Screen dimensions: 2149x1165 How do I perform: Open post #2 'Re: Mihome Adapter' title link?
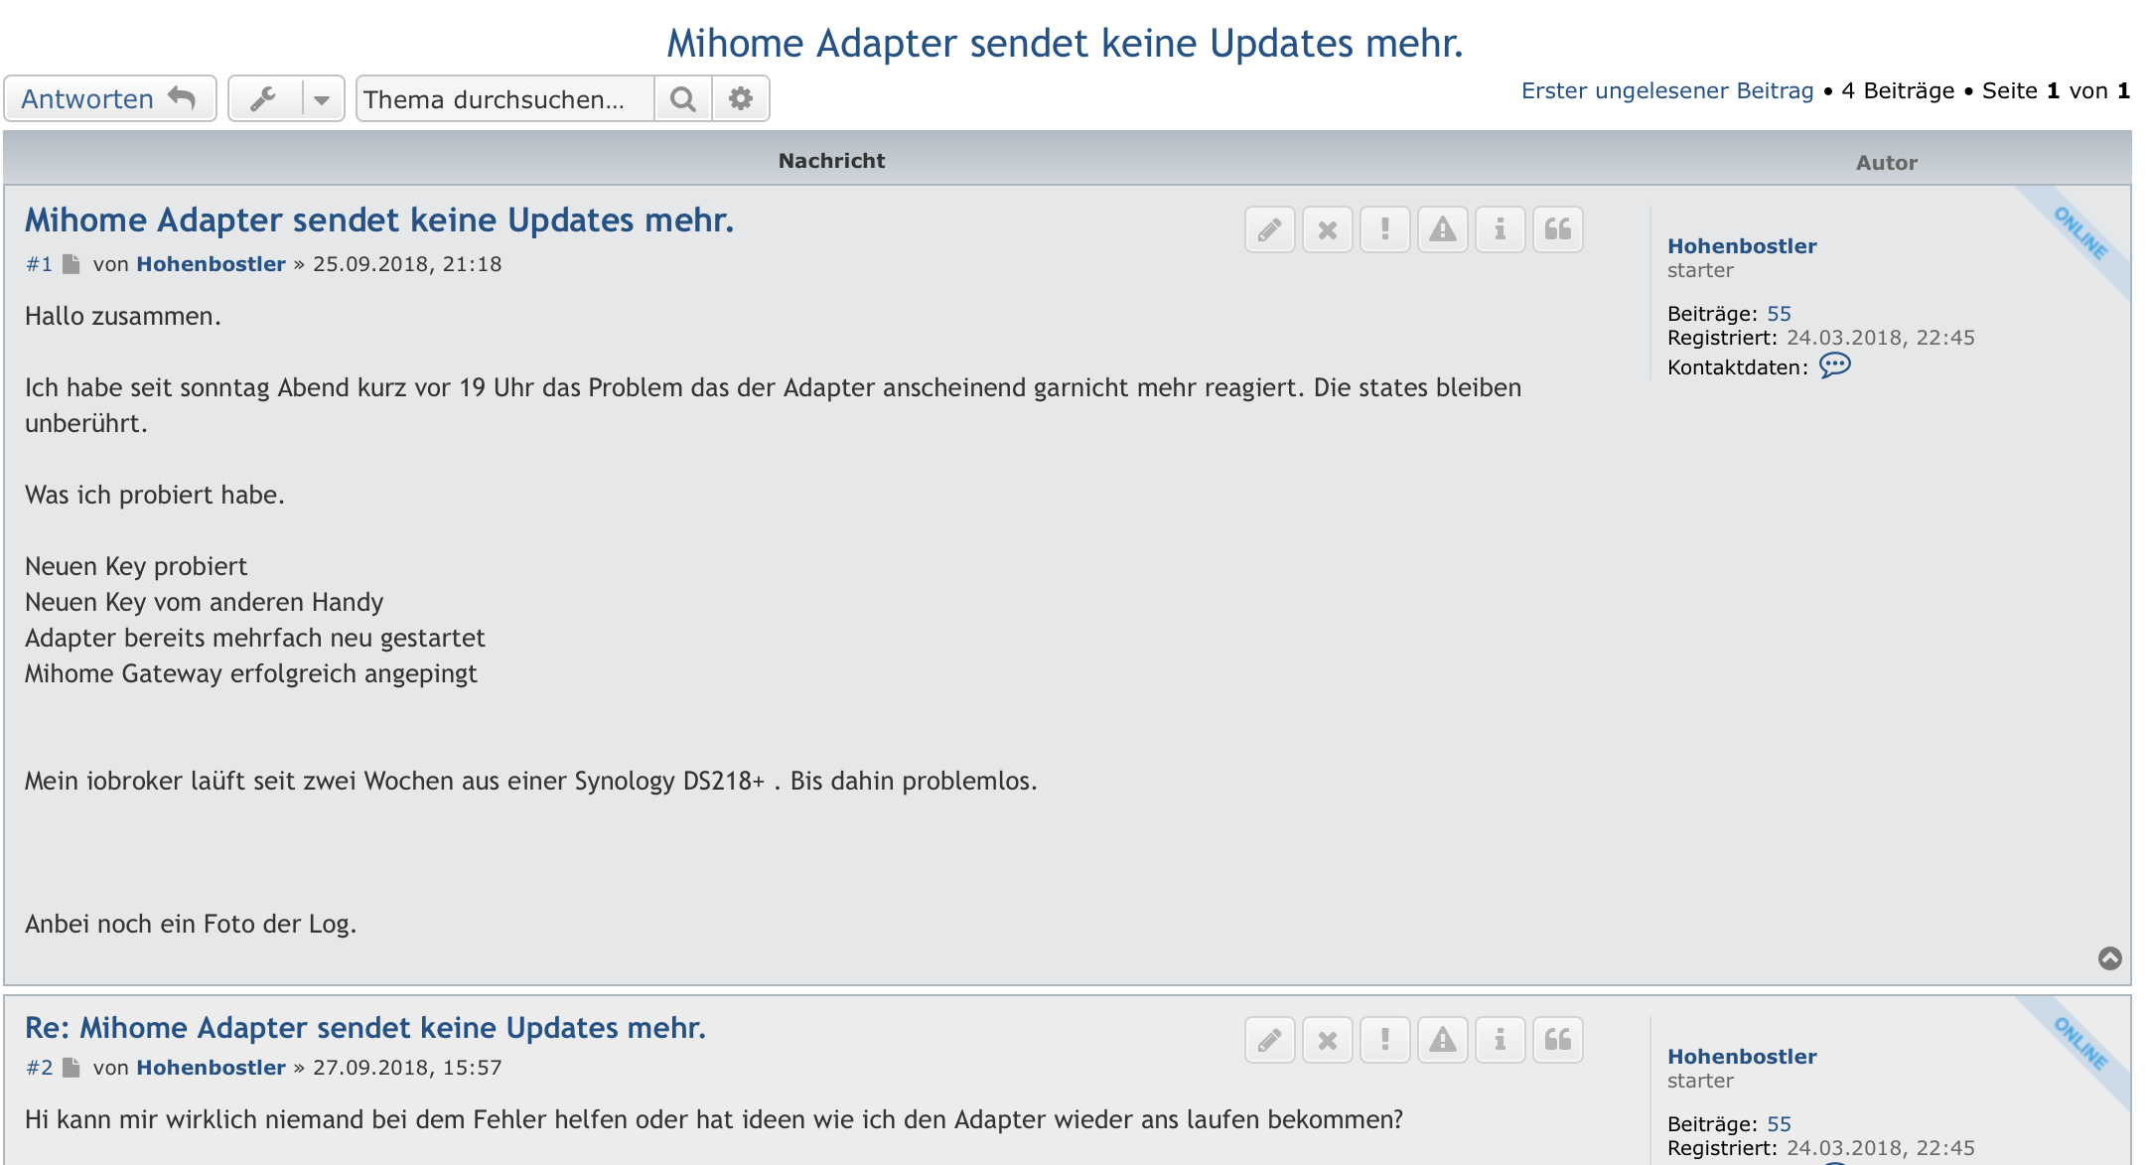point(365,1028)
